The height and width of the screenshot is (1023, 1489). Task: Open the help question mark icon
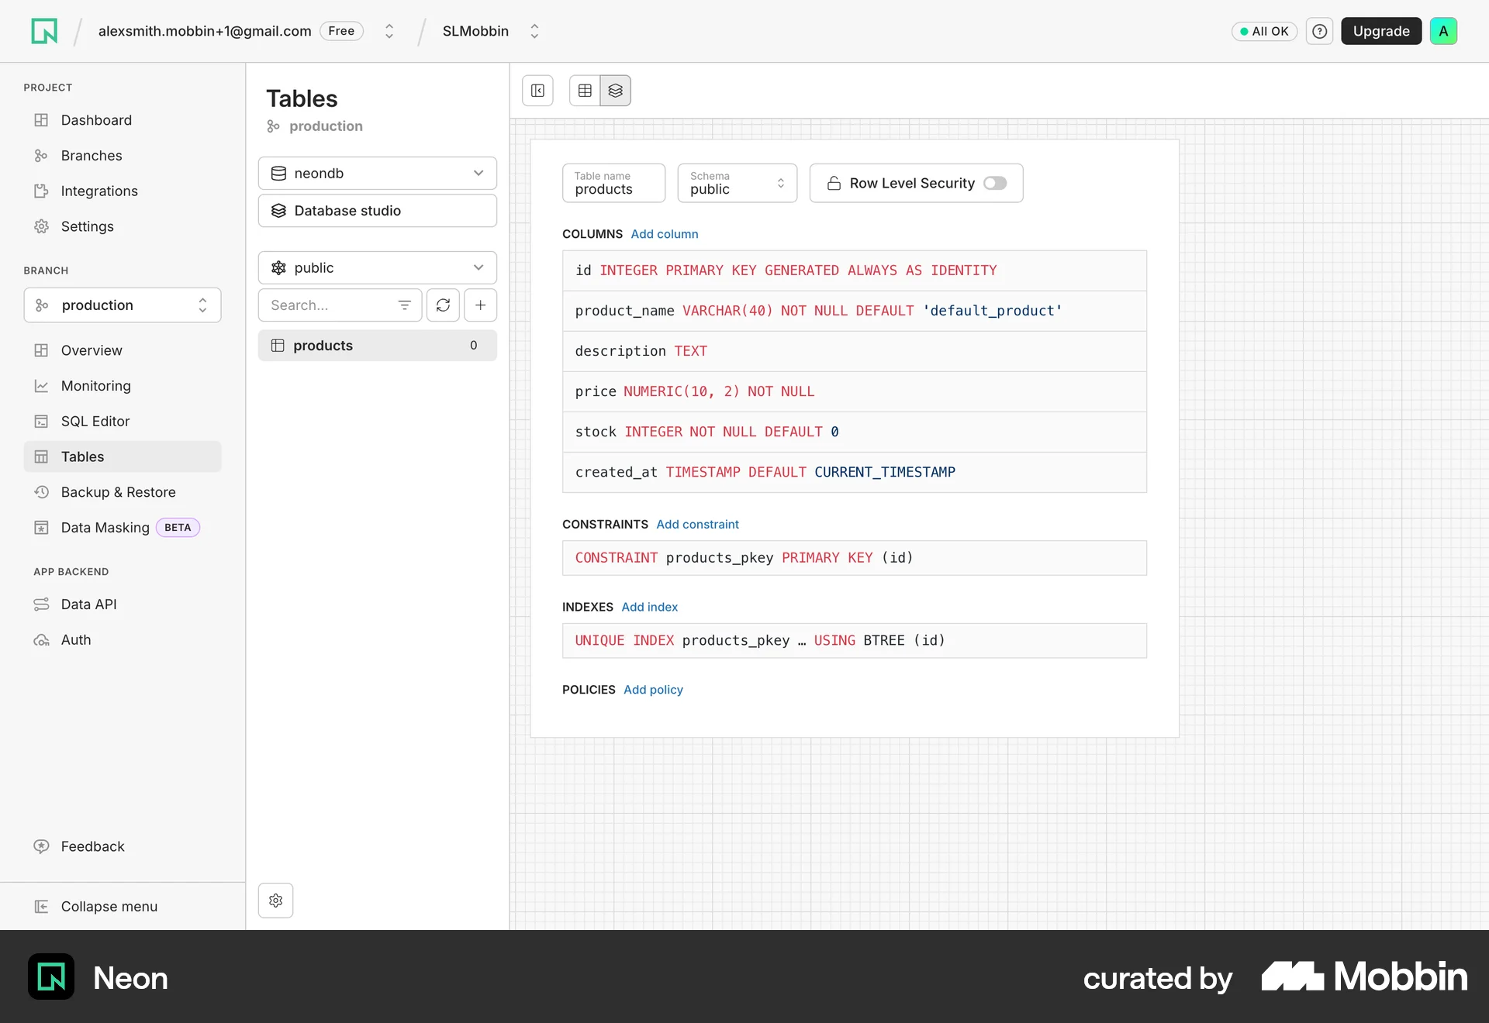coord(1319,31)
